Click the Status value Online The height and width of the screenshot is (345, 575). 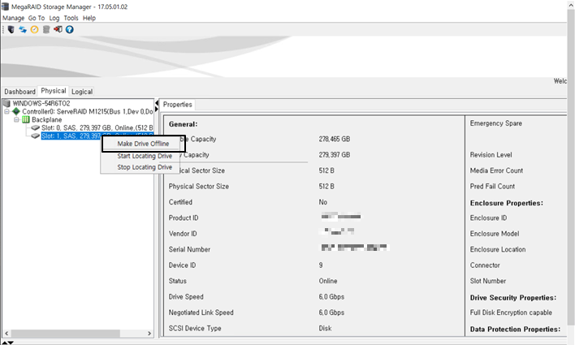[328, 281]
